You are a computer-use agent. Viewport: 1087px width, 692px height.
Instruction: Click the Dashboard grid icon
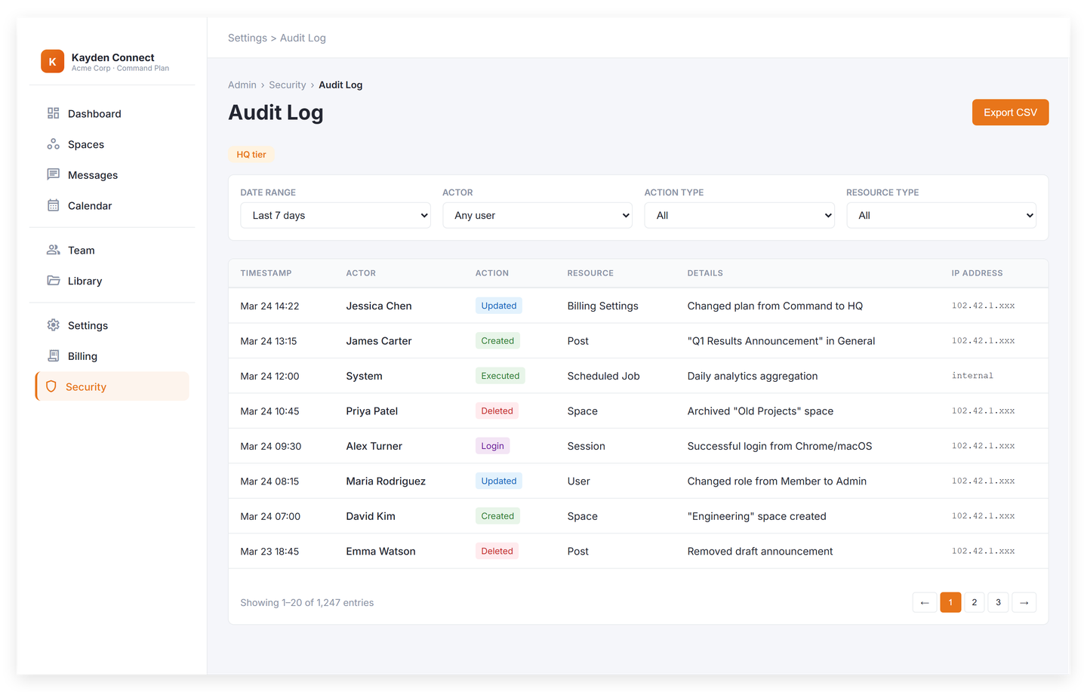[53, 113]
